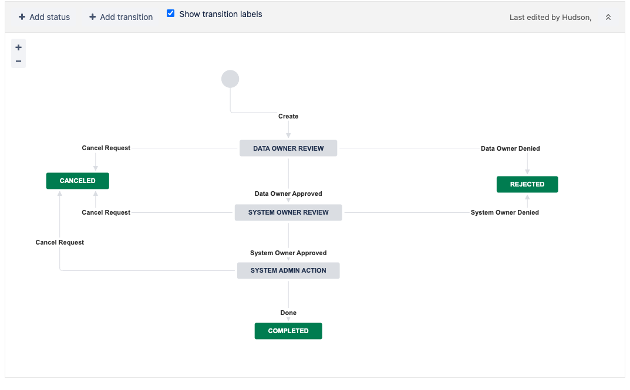Select the SYSTEM ADMIN ACTION status
Image resolution: width=630 pixels, height=390 pixels.
288,270
